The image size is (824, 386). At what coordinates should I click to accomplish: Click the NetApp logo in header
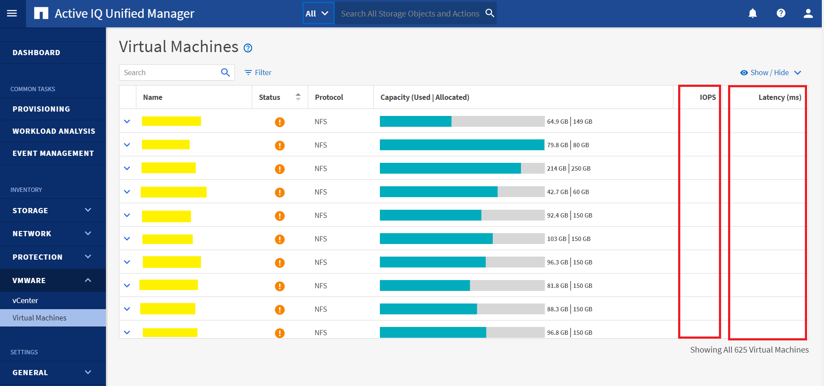pos(41,13)
